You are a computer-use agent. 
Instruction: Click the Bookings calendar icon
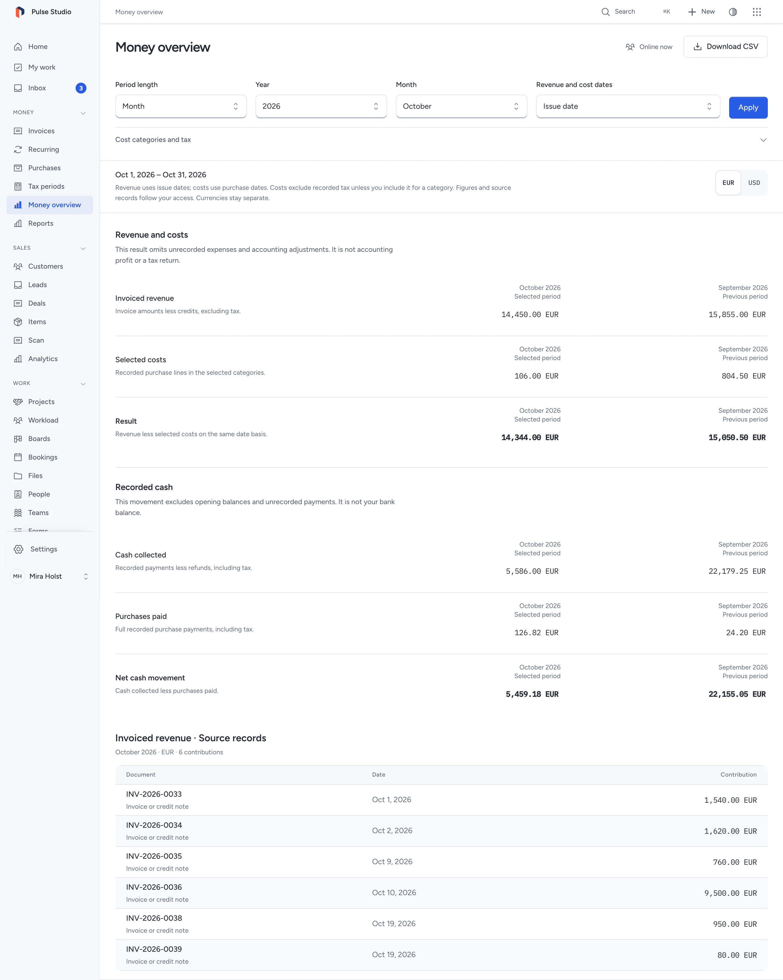pos(18,457)
